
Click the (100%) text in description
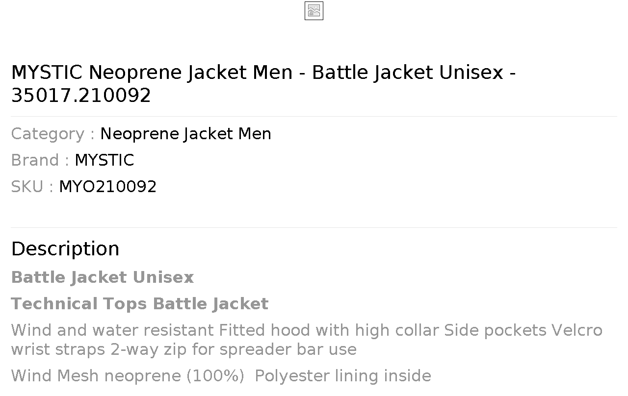pyautogui.click(x=215, y=376)
